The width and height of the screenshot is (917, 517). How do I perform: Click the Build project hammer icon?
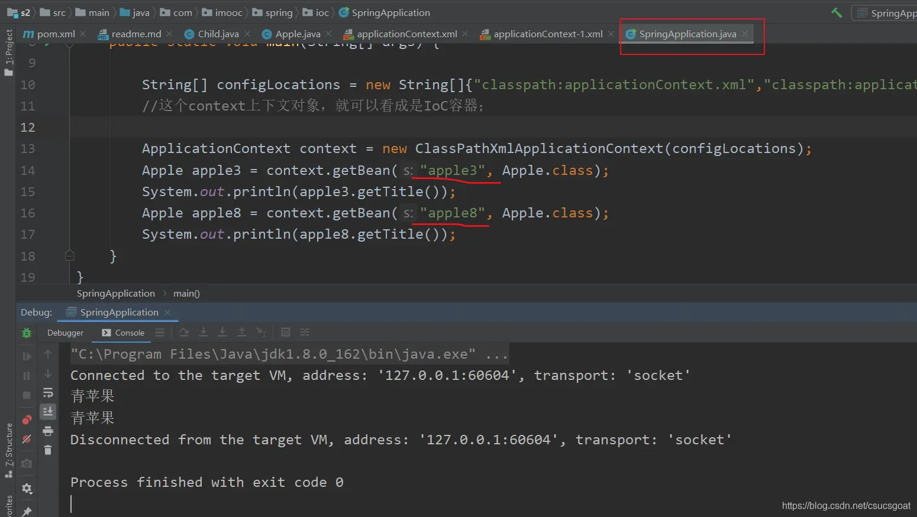coord(837,12)
